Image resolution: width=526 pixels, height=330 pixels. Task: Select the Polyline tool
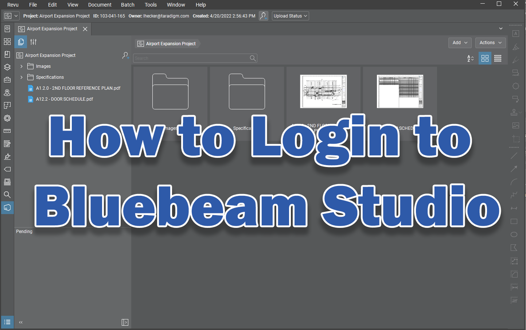point(514,195)
